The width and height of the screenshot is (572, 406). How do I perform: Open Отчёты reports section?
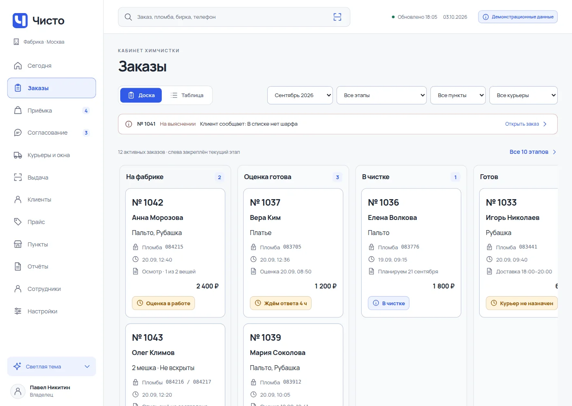coord(51,266)
